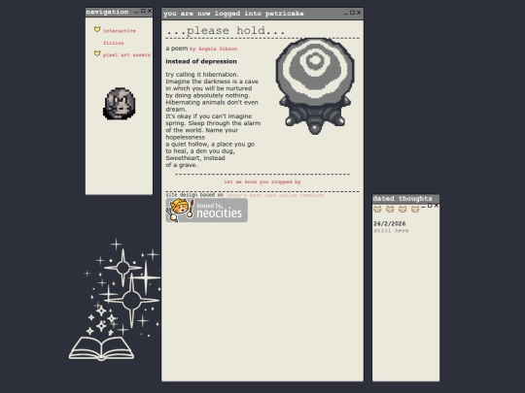The width and height of the screenshot is (525, 393).
Task: Click the 26/2/2026 date entry
Action: (x=390, y=223)
